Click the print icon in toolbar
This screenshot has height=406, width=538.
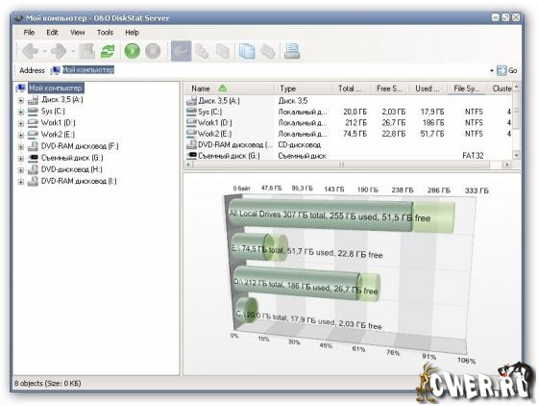click(x=292, y=51)
